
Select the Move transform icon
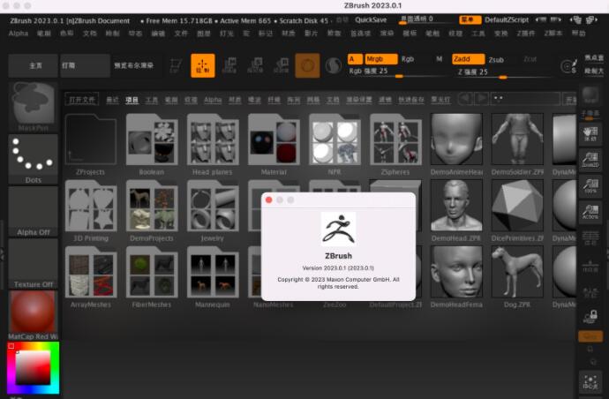[229, 65]
